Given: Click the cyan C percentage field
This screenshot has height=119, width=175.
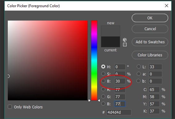Looking at the screenshot, I should pos(154,90).
